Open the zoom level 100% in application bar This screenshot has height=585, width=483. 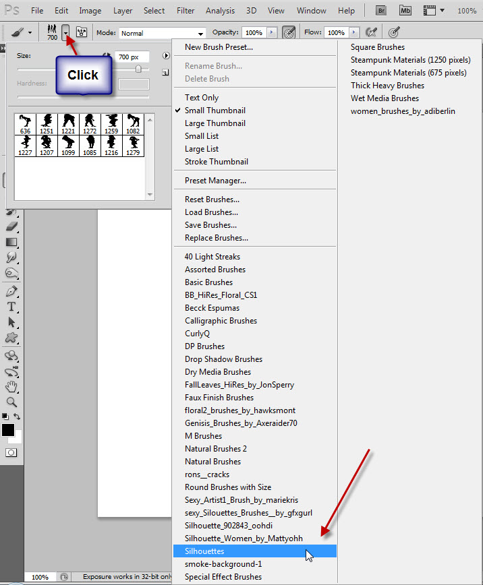(x=467, y=11)
